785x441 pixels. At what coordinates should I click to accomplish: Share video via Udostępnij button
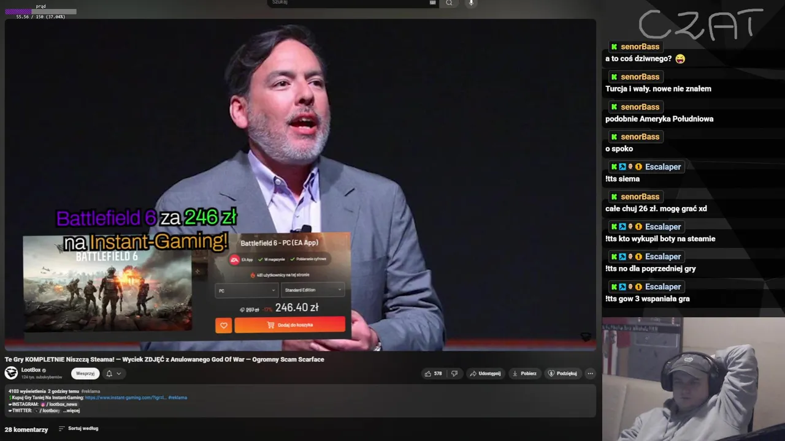[484, 373]
